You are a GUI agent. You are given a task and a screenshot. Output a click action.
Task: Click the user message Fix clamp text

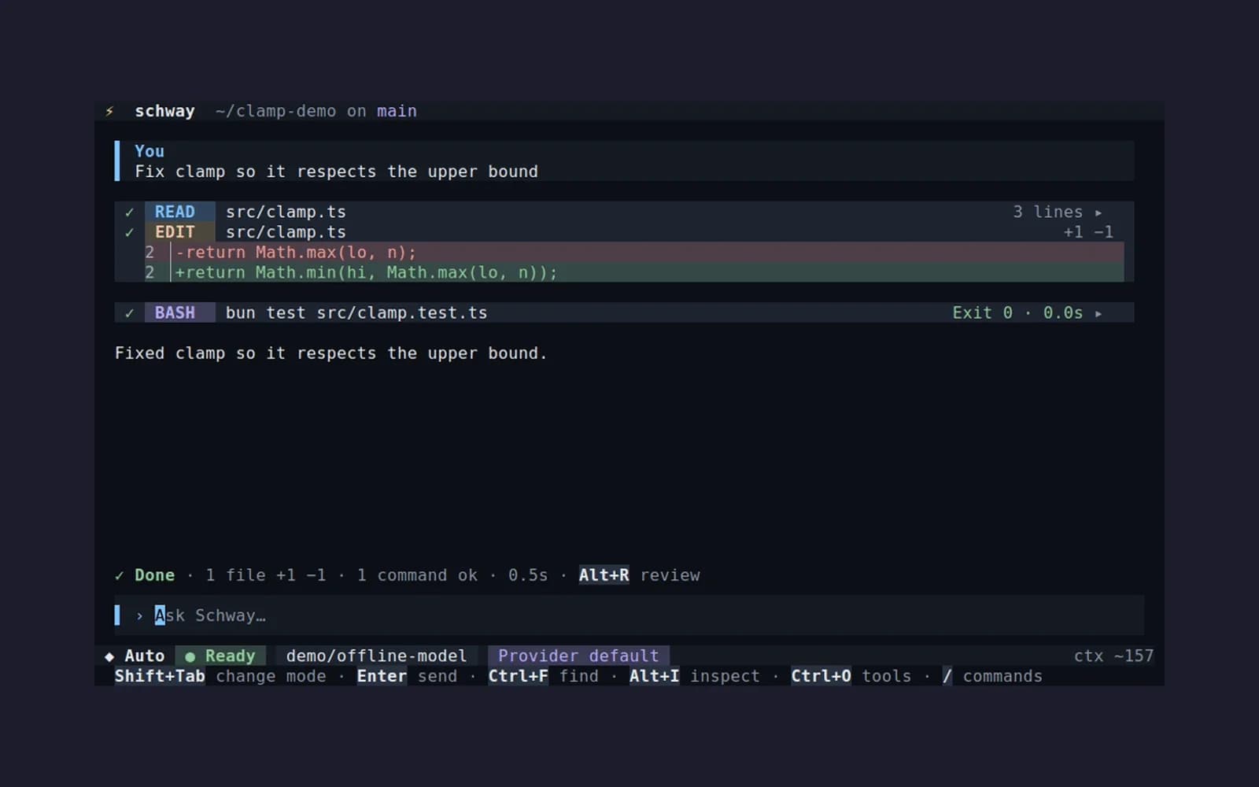pos(336,172)
